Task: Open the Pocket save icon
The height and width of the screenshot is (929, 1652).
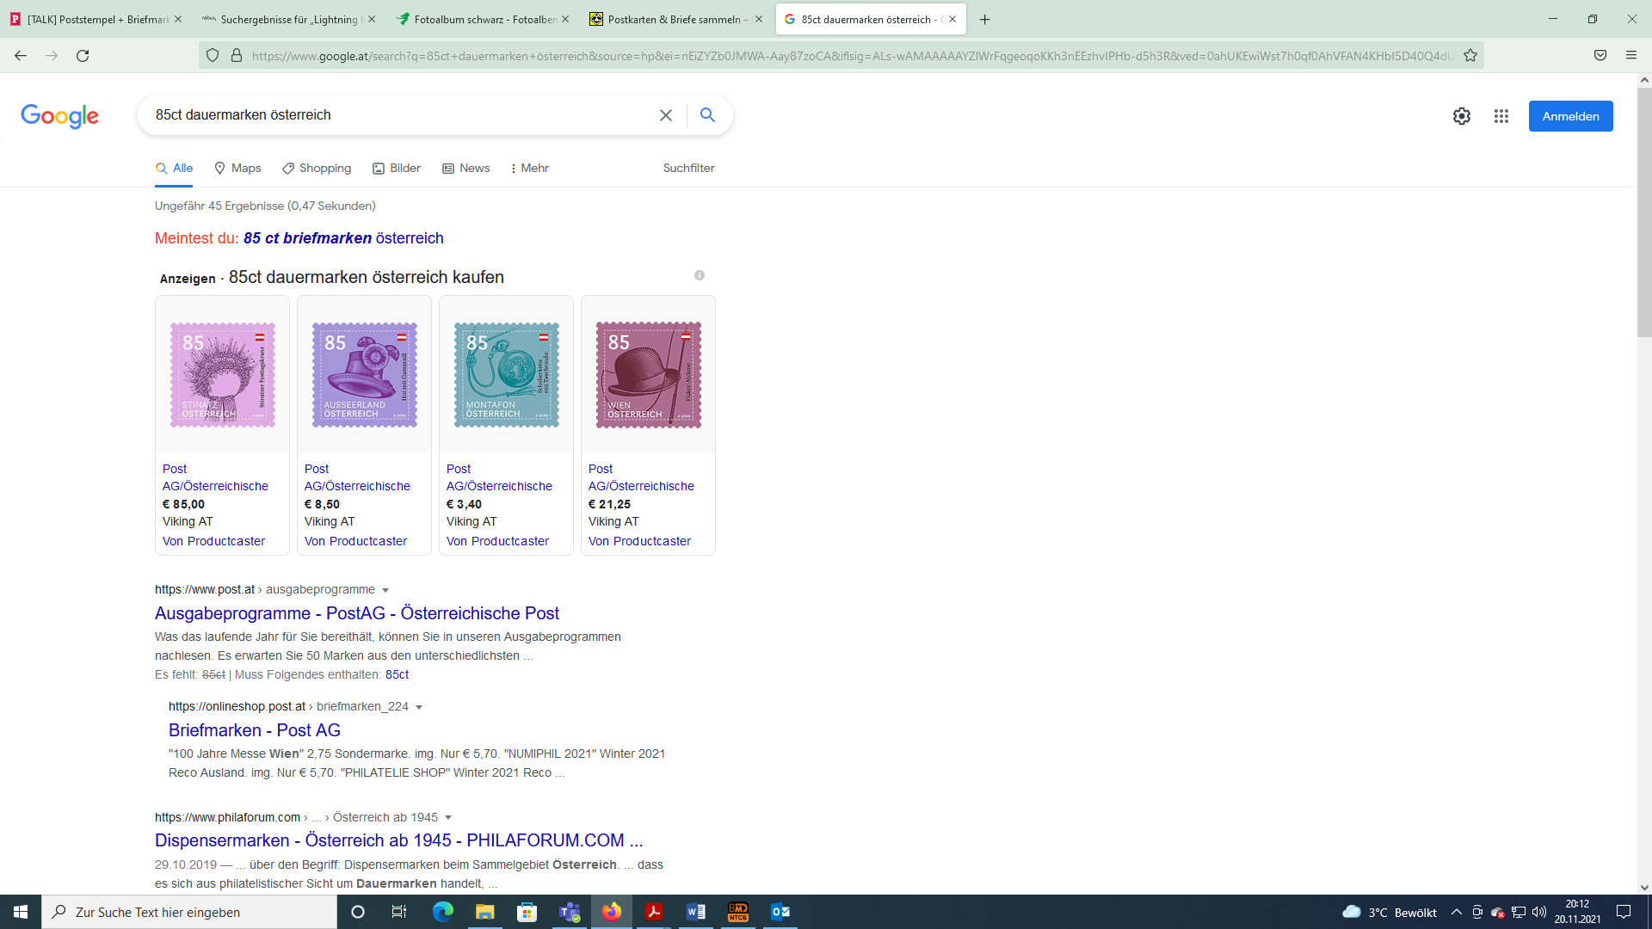Action: pos(1600,55)
